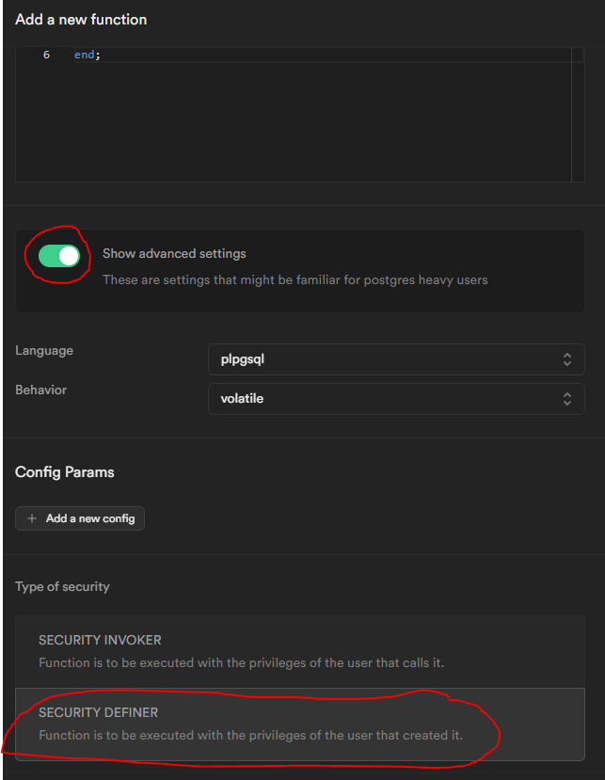Click the 'Add a new function' panel title
Viewport: 605px width, 780px height.
point(81,19)
